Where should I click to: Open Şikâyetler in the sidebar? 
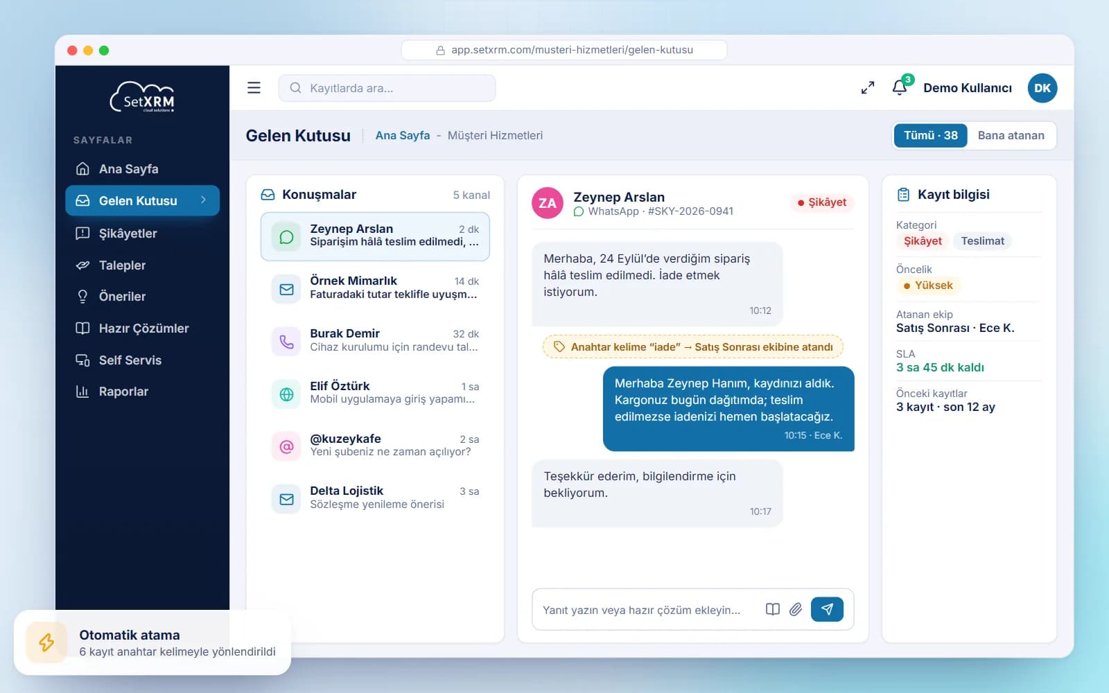tap(142, 234)
